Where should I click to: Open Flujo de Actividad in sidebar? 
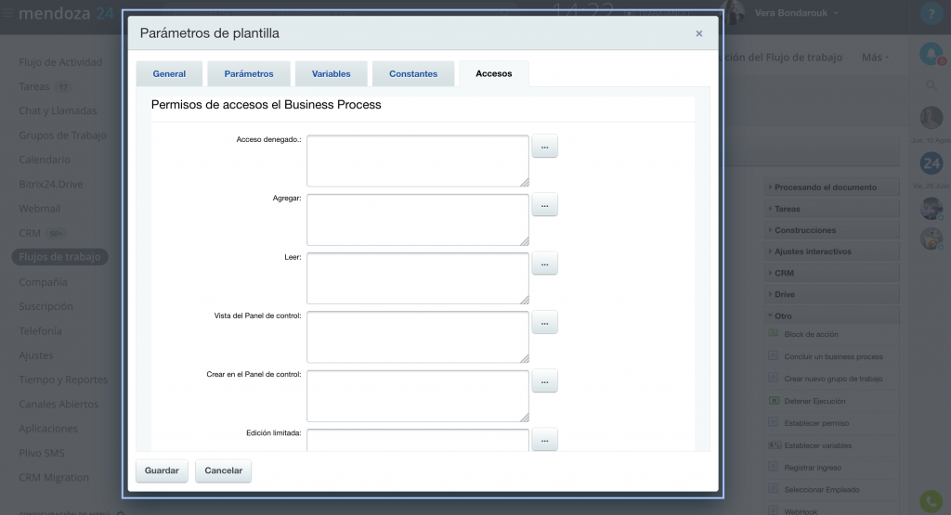coord(60,62)
